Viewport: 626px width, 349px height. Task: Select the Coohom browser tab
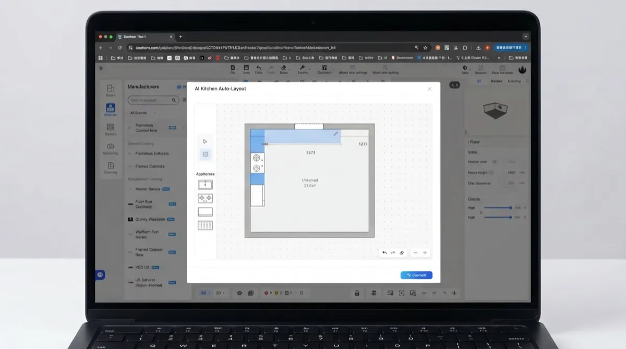tap(136, 37)
